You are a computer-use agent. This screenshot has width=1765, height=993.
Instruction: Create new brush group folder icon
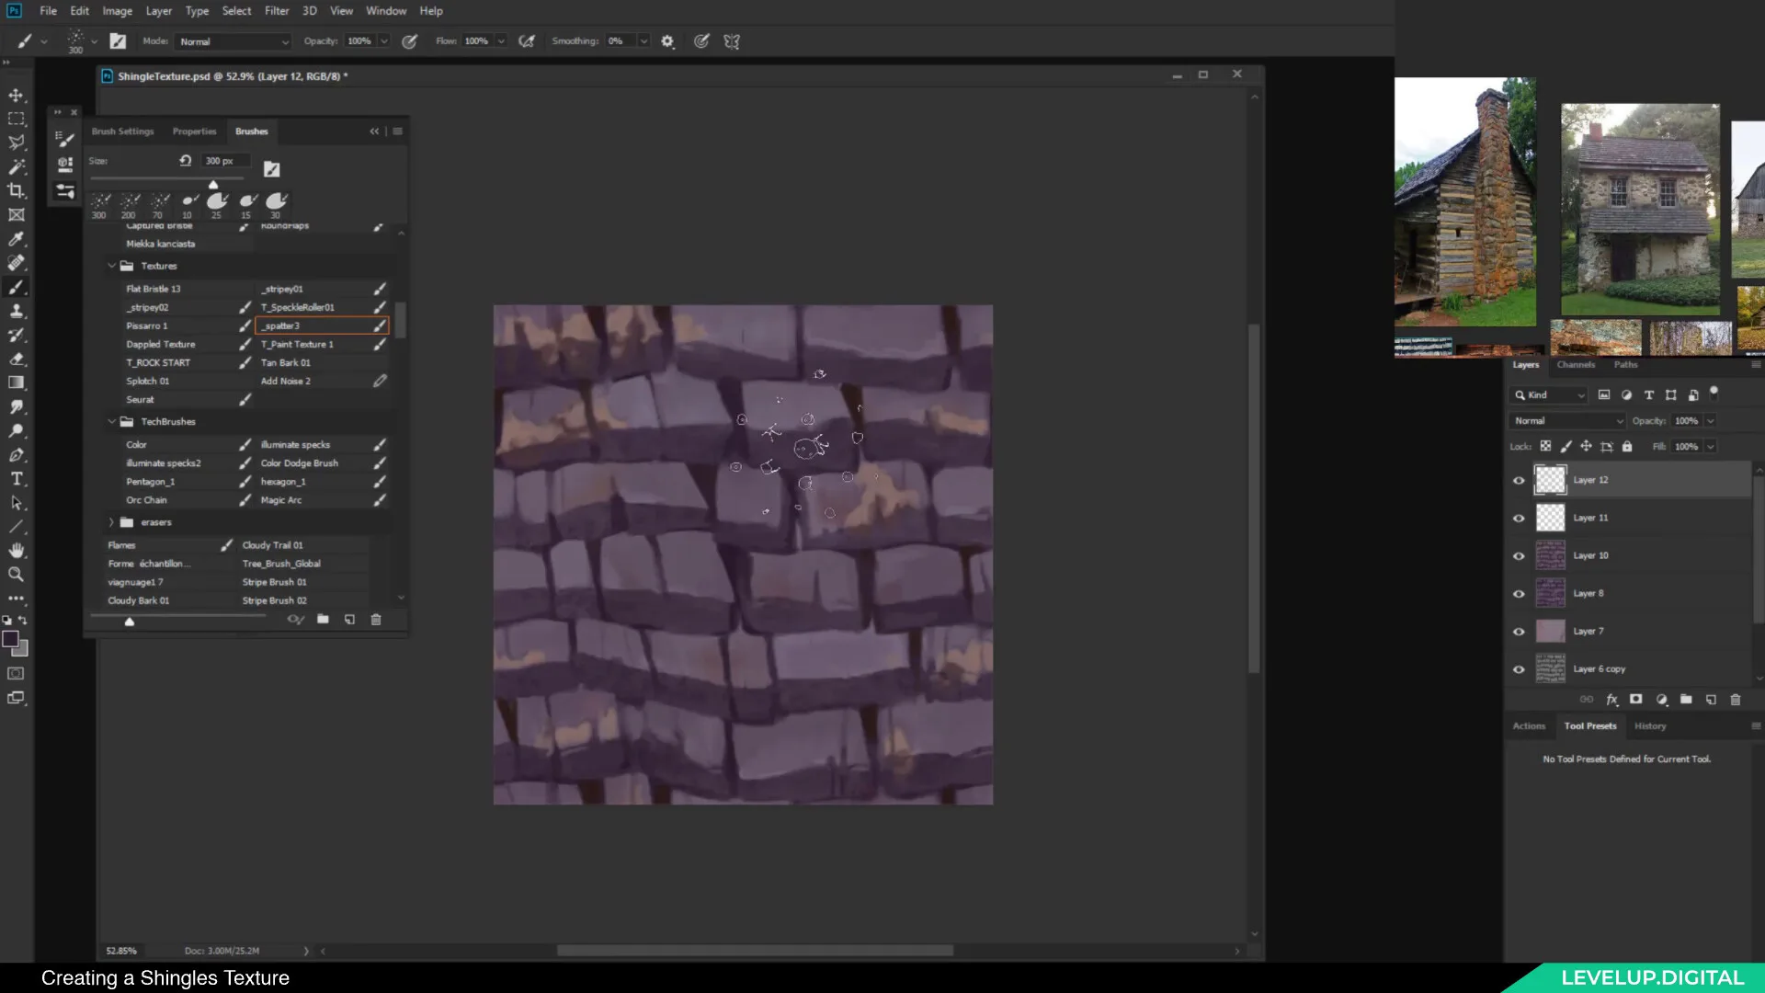click(x=323, y=620)
